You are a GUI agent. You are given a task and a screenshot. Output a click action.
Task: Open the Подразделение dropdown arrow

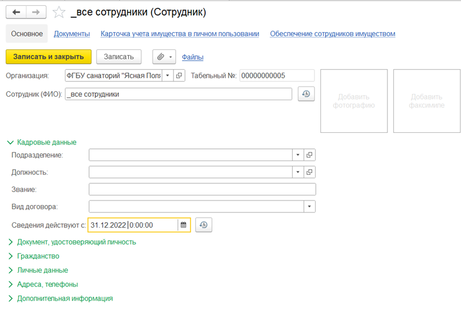(x=298, y=155)
